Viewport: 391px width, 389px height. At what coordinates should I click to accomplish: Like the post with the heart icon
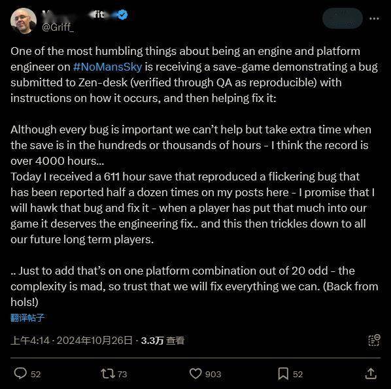coord(195,373)
